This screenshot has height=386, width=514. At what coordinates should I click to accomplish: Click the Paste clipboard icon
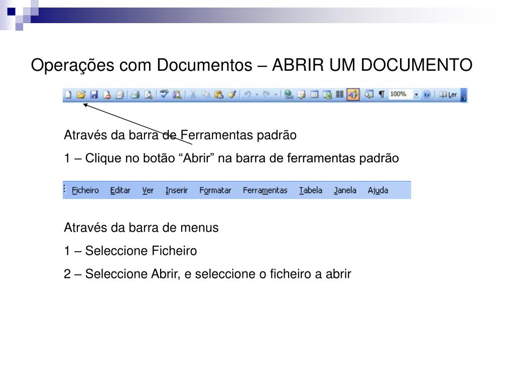219,94
